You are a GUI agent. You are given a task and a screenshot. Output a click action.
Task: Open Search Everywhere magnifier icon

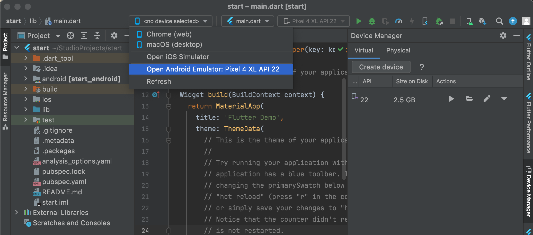499,21
